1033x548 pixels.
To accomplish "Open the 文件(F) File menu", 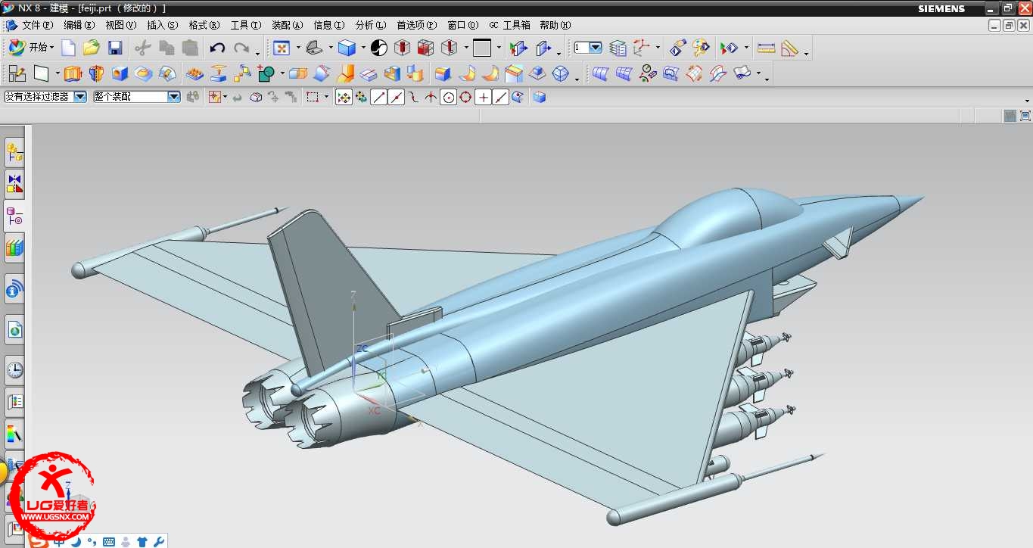I will [x=38, y=26].
